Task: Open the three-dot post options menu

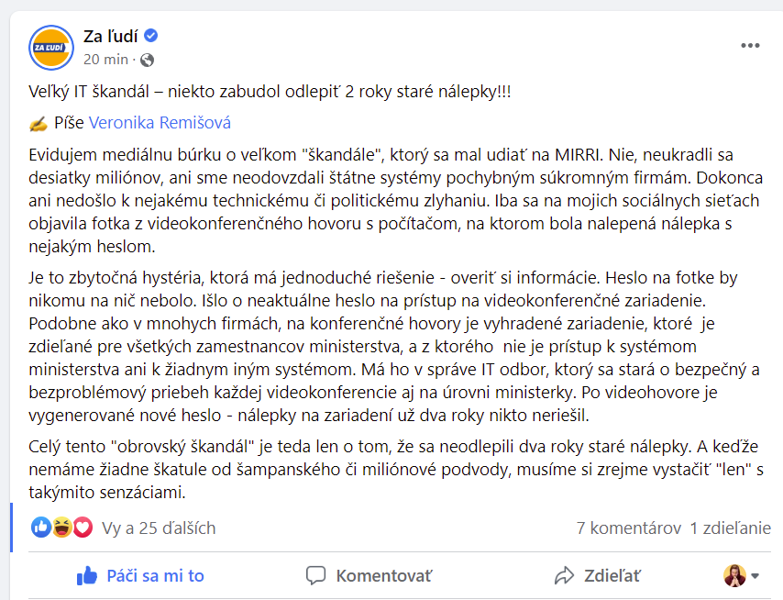Action: point(750,46)
